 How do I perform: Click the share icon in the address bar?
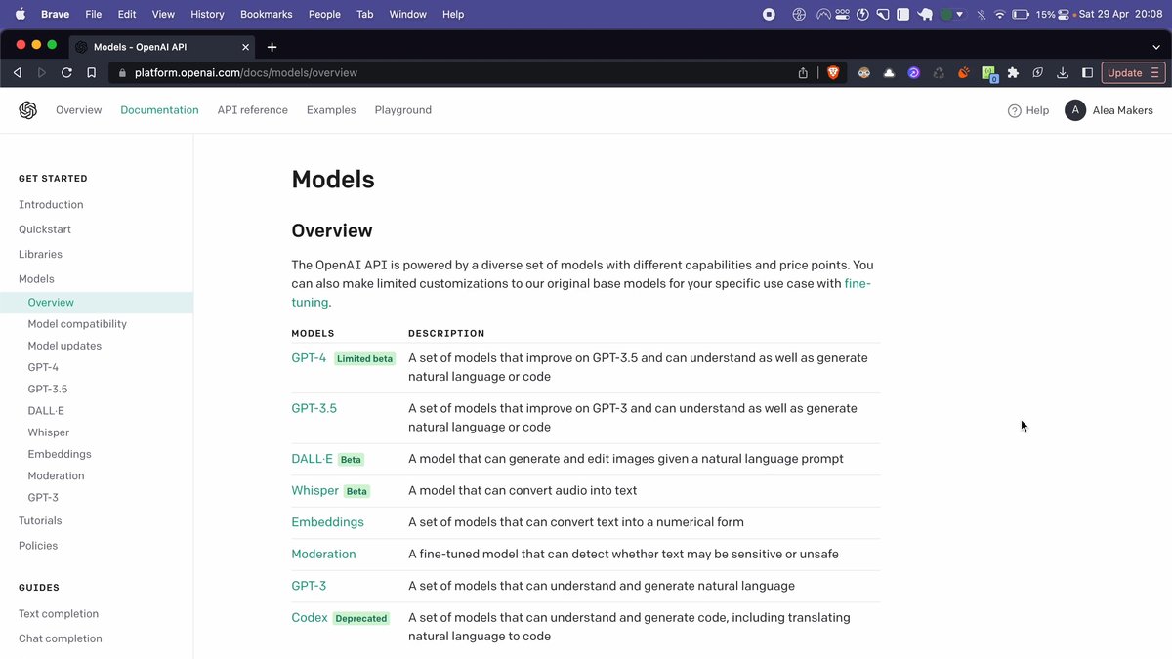click(803, 72)
